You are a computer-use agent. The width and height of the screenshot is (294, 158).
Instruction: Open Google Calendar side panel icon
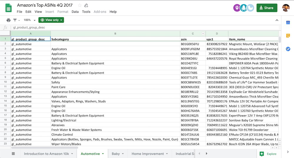[x=288, y=23]
